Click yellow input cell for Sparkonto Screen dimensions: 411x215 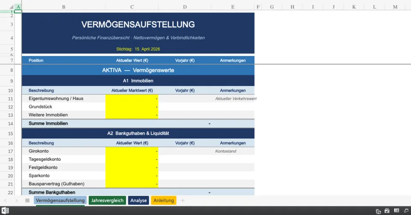[x=132, y=176]
